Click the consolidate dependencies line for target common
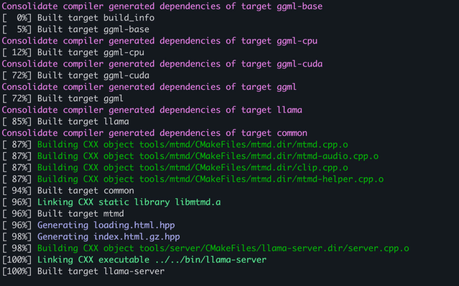 click(154, 133)
